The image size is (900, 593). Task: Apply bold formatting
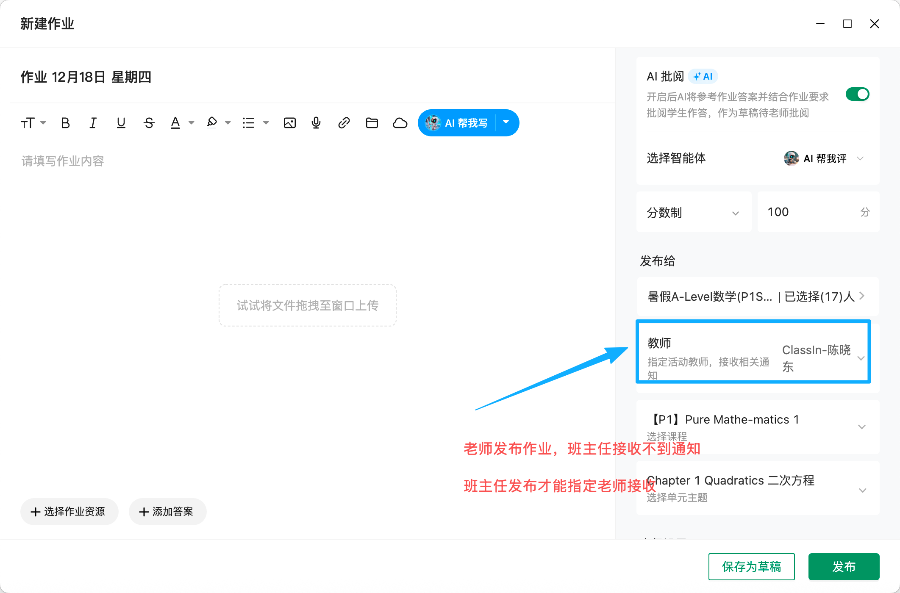[x=65, y=122]
